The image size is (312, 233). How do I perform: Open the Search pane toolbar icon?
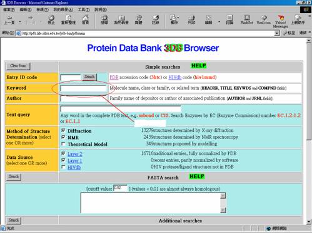104,20
